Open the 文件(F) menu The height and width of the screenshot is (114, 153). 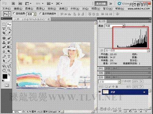coord(6,9)
